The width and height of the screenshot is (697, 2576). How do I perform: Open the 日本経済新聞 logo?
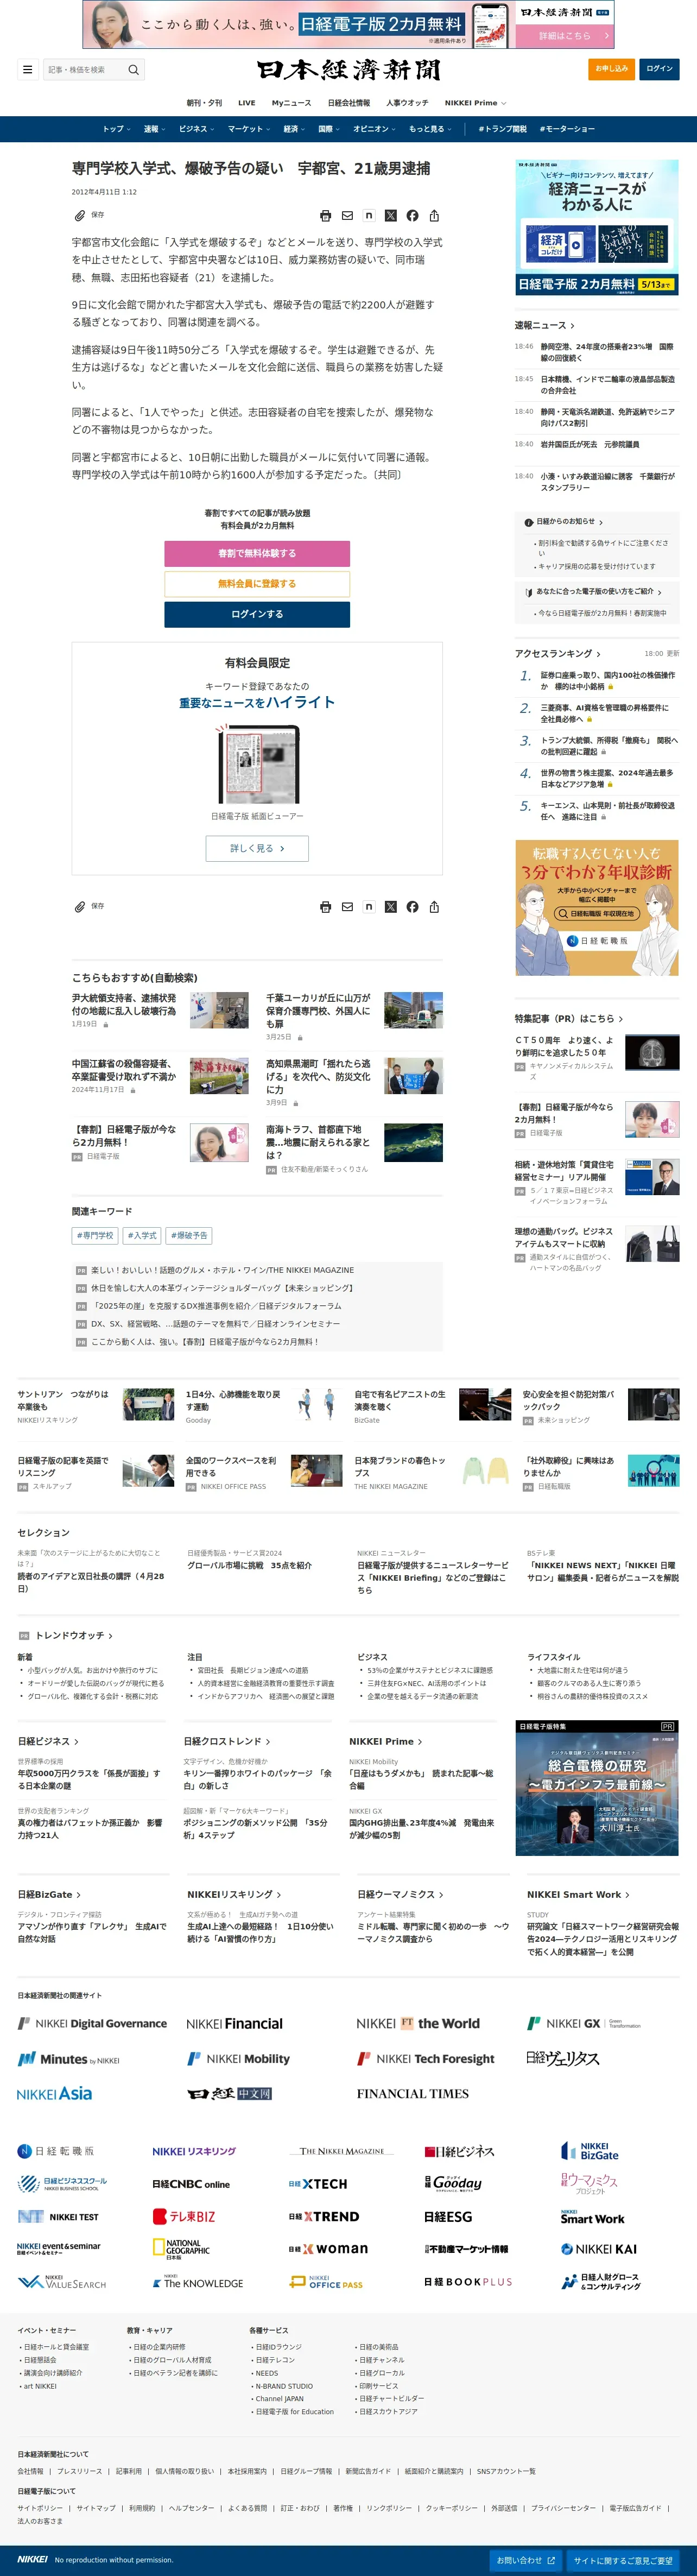348,70
